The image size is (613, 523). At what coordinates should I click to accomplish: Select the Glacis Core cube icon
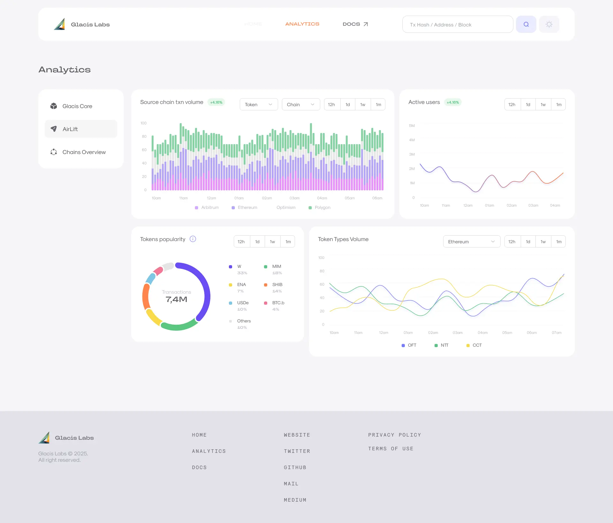[x=54, y=106]
